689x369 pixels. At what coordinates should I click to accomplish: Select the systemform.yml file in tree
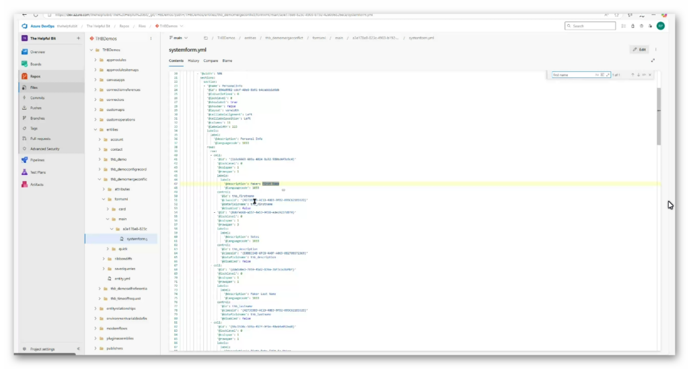tap(121, 239)
